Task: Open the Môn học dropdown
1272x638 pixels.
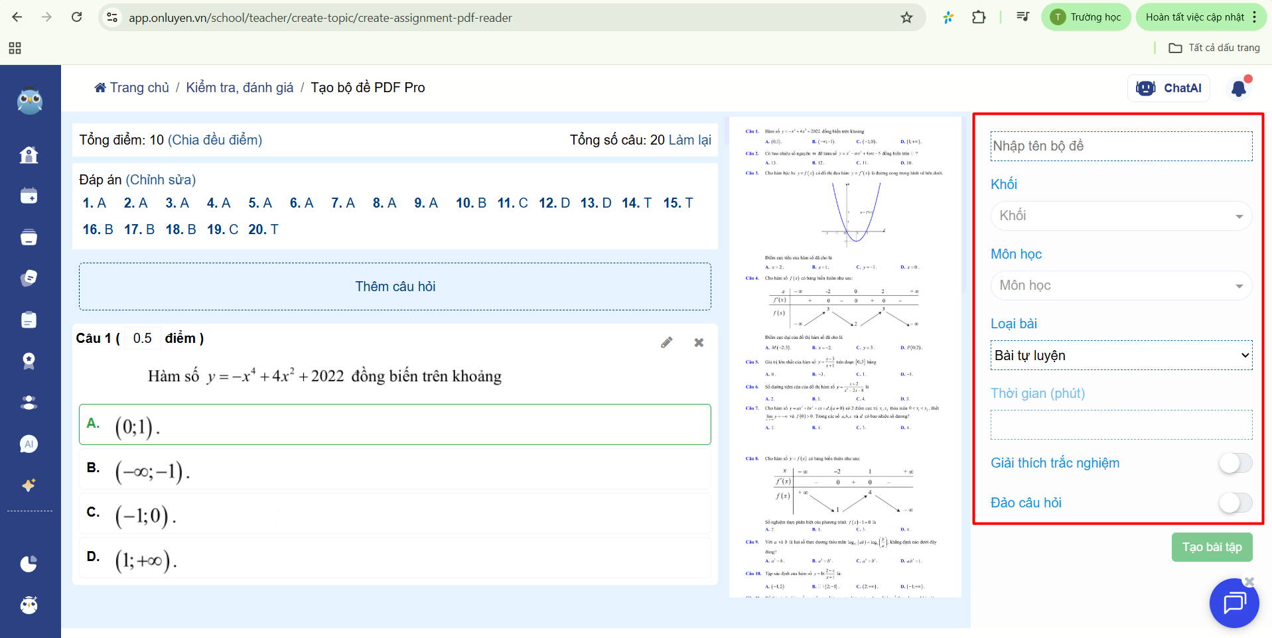Action: 1121,286
